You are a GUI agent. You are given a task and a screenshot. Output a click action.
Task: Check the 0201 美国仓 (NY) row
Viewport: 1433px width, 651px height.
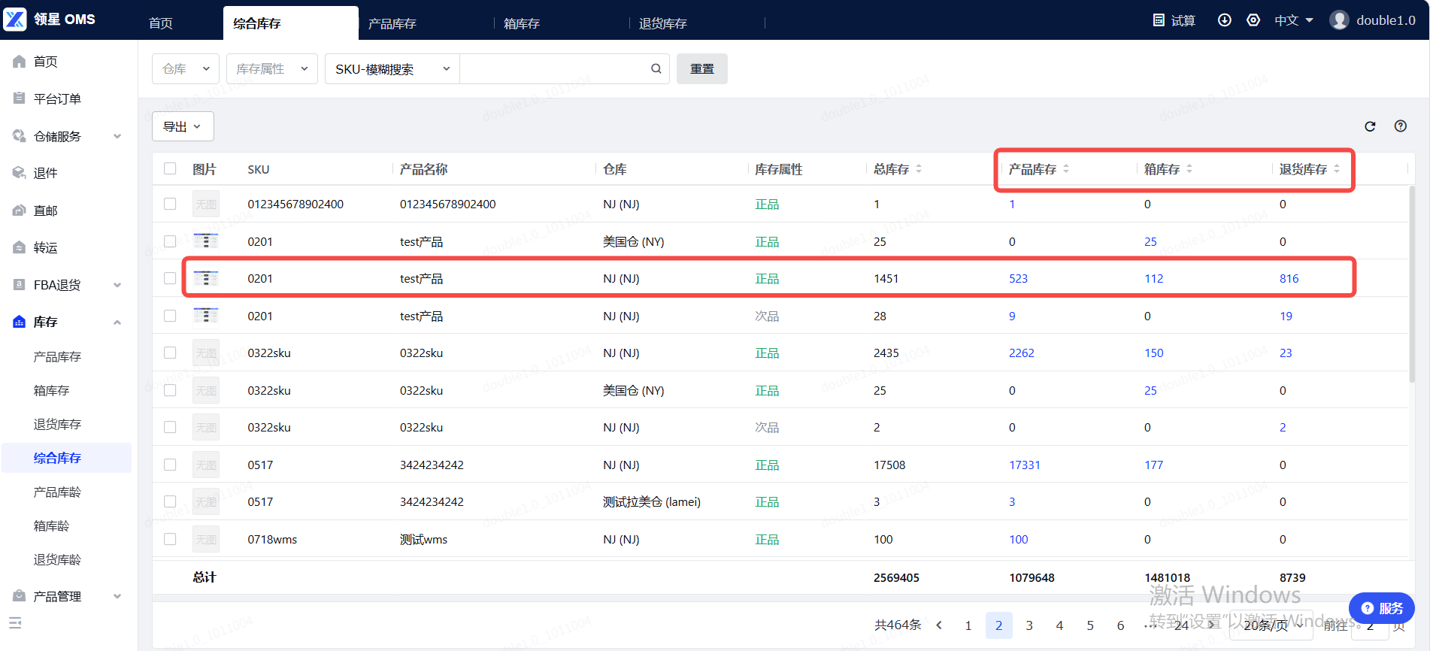tap(170, 241)
